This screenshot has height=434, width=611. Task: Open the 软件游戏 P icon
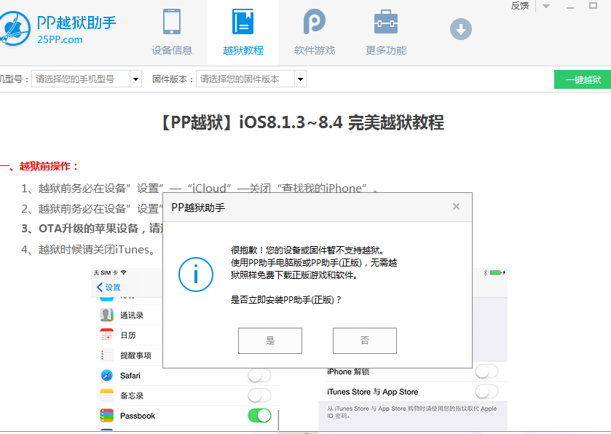314,21
